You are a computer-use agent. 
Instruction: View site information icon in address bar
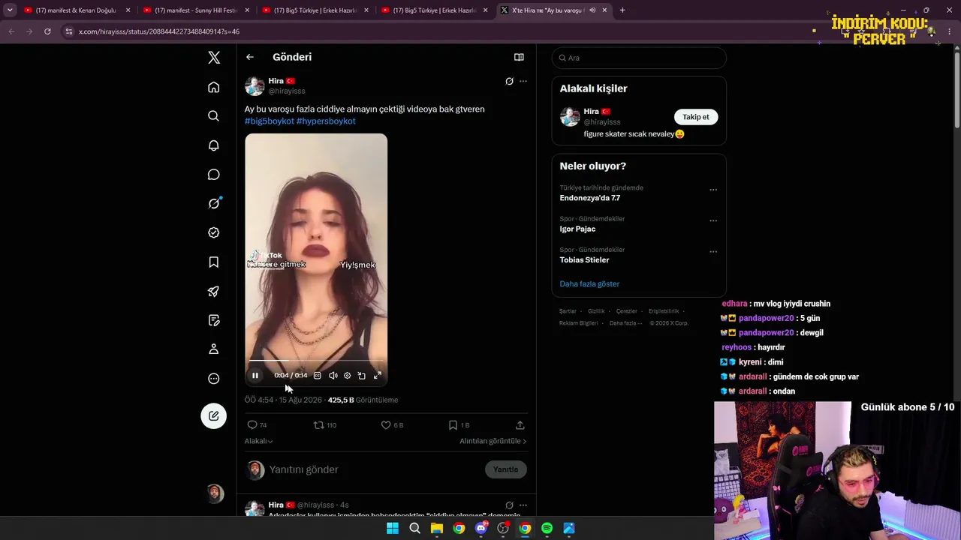click(69, 31)
